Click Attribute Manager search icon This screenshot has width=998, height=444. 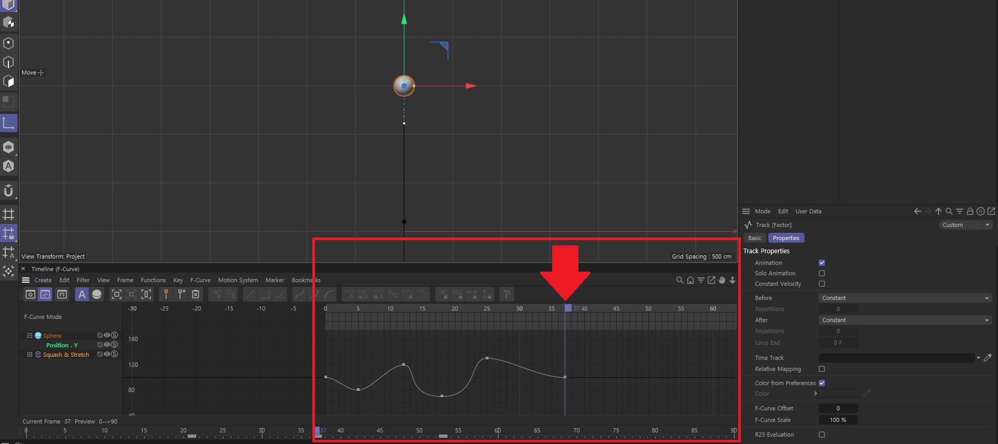949,211
